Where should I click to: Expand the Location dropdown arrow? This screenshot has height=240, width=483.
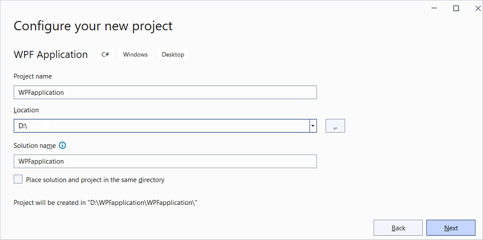(x=313, y=126)
